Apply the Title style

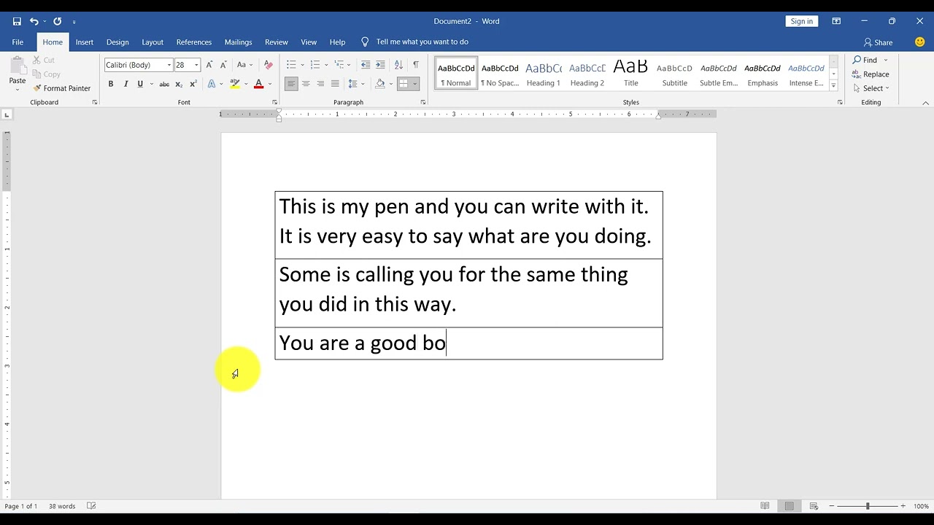click(631, 74)
